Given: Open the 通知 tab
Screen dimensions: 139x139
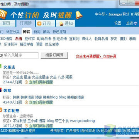Looking at the screenshot, I should [66, 24].
